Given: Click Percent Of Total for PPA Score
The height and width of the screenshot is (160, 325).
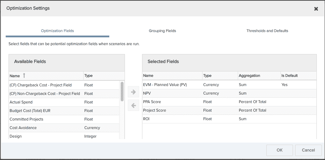Looking at the screenshot, I should click(x=252, y=102).
